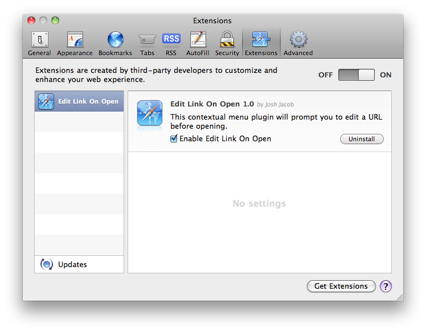The height and width of the screenshot is (332, 426).
Task: Click the window resize grip corner
Action: [400, 297]
